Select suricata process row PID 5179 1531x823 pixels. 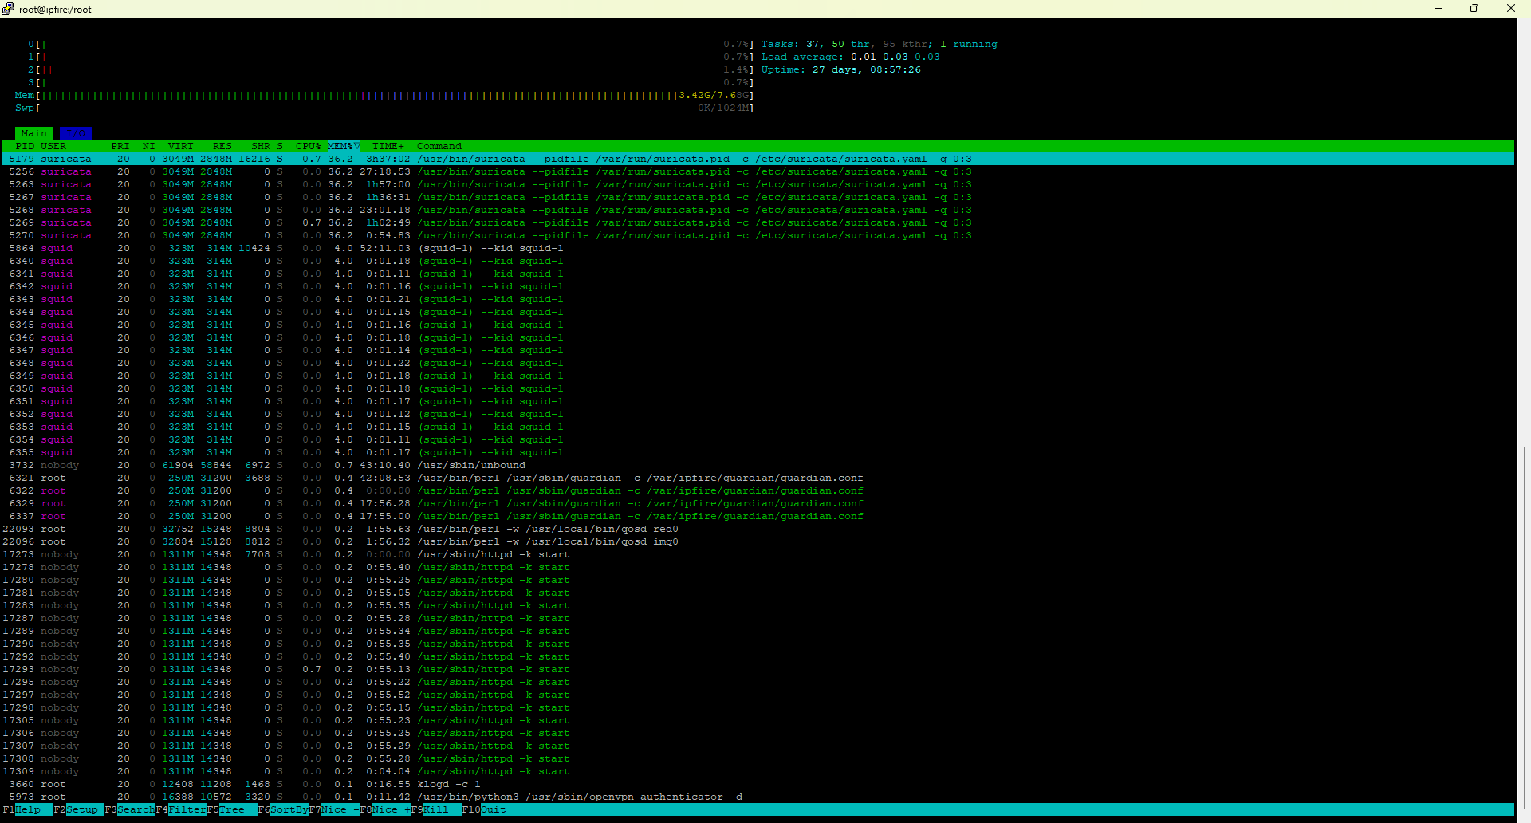tap(758, 159)
